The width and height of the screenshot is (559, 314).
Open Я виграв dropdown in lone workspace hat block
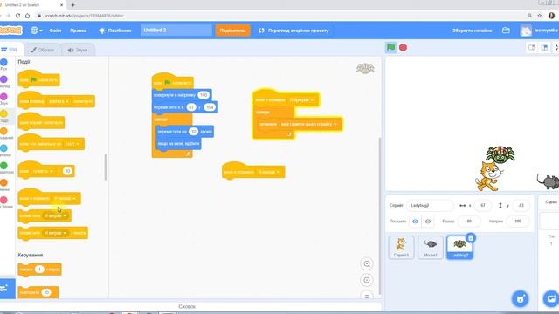(x=269, y=173)
